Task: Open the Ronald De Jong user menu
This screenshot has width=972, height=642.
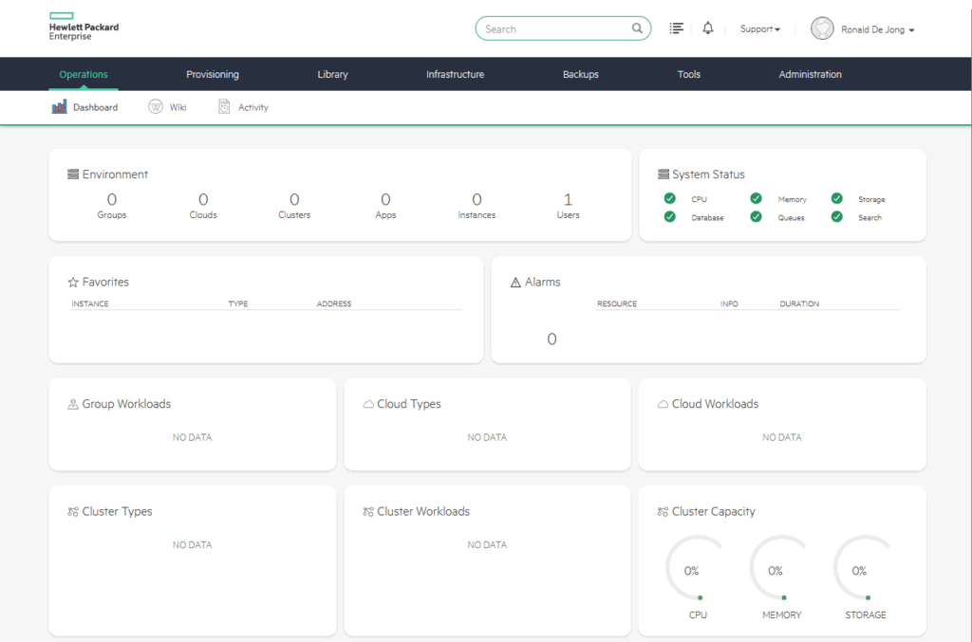Action: 877,29
